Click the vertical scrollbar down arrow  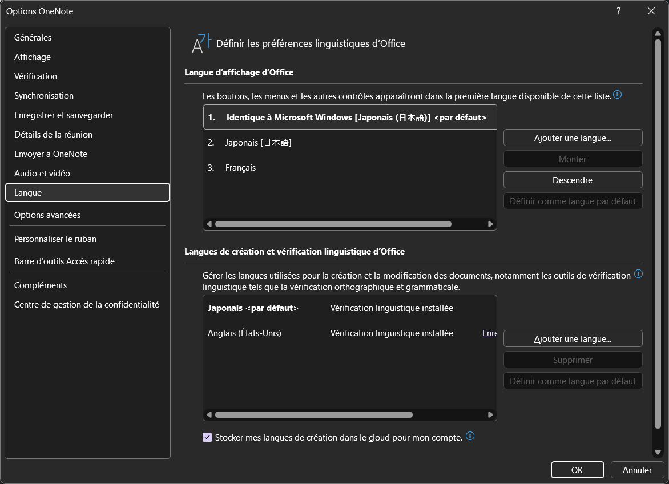(658, 452)
